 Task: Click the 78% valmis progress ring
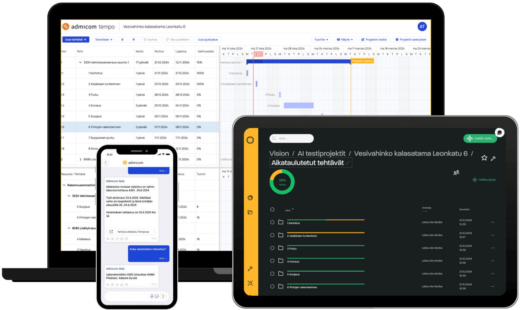(x=282, y=182)
